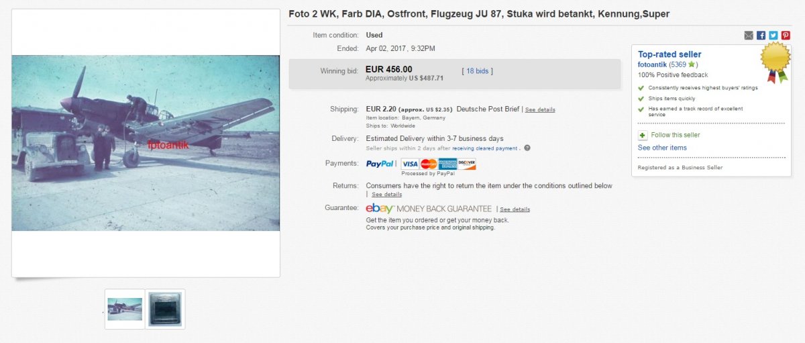805x343 pixels.
Task: Open the 18 bids history link
Action: [x=478, y=70]
